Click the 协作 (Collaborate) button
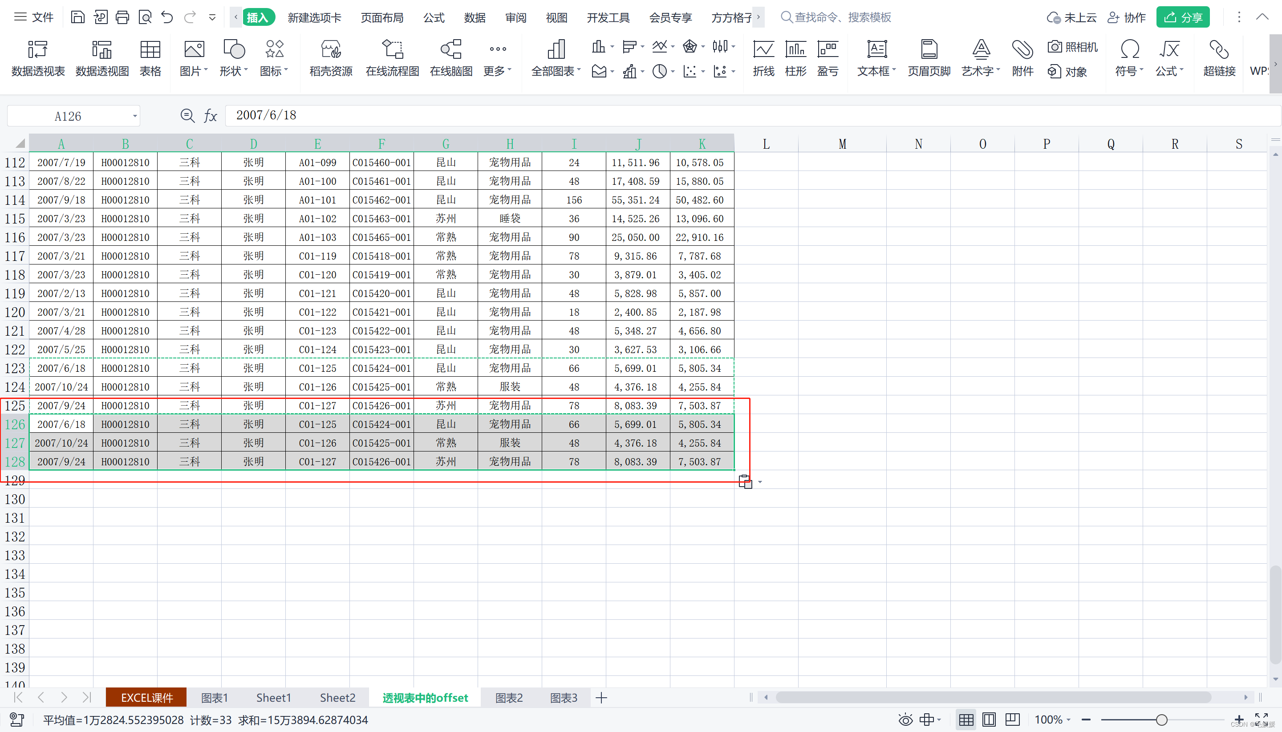This screenshot has height=732, width=1282. click(1126, 18)
